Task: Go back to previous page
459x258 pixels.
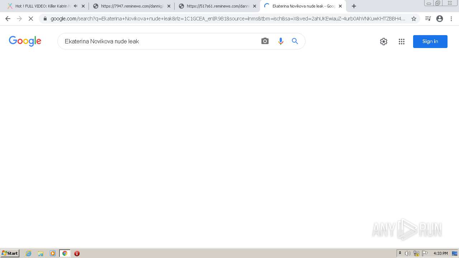Action: (x=8, y=19)
